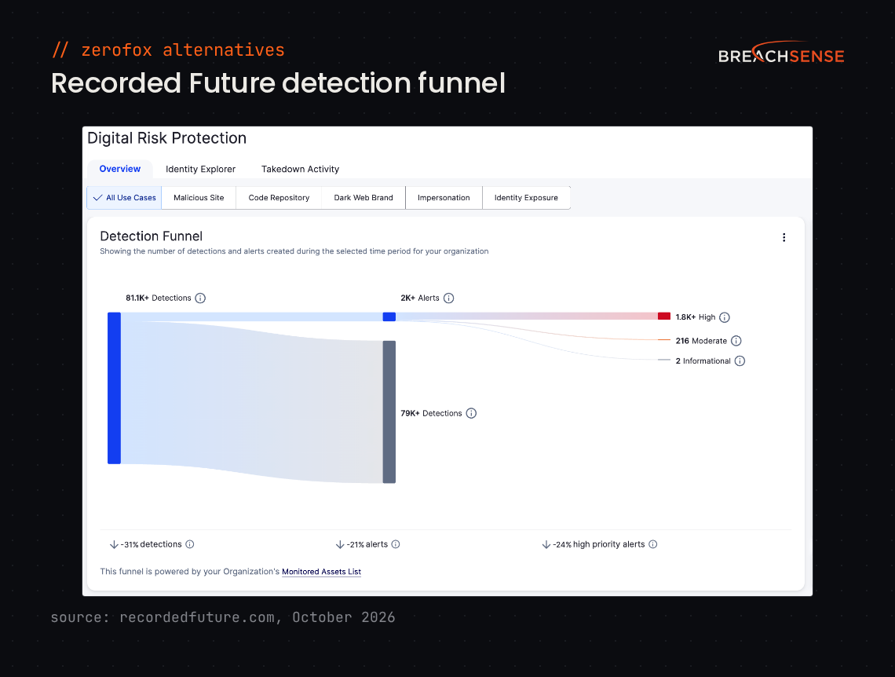Open the Takedown Activity tab
The image size is (895, 677).
(x=300, y=169)
